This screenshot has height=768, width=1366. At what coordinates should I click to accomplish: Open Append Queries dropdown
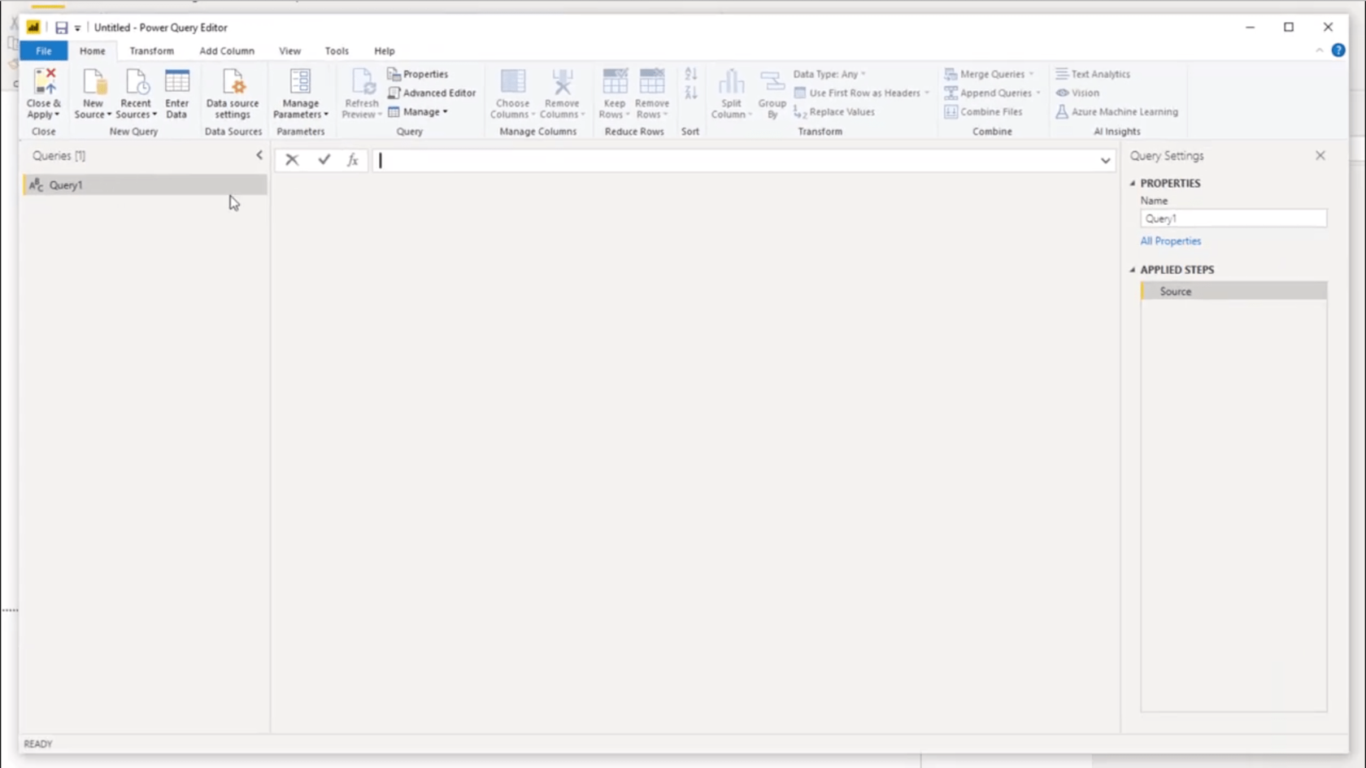993,93
